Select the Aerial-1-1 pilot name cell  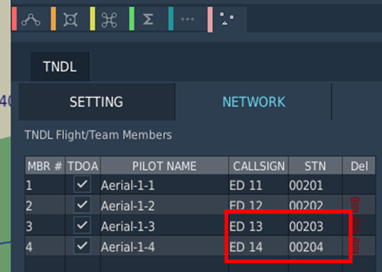[164, 186]
